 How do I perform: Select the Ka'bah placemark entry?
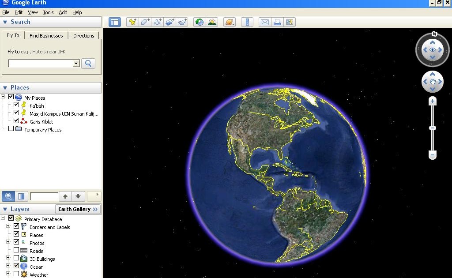click(x=37, y=106)
